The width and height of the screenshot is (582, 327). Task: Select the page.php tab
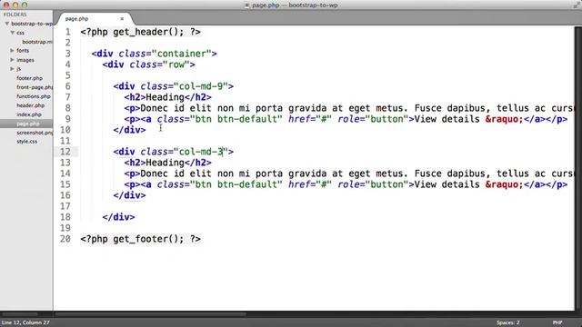(x=76, y=18)
